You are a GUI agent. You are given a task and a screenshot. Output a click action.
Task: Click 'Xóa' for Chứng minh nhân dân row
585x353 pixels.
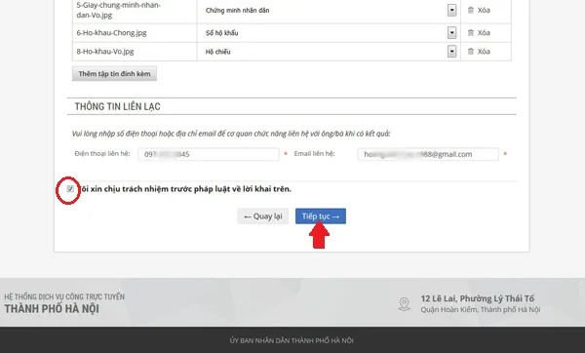click(484, 10)
